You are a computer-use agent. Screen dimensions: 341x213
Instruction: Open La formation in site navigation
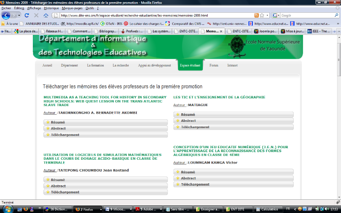coord(95,66)
